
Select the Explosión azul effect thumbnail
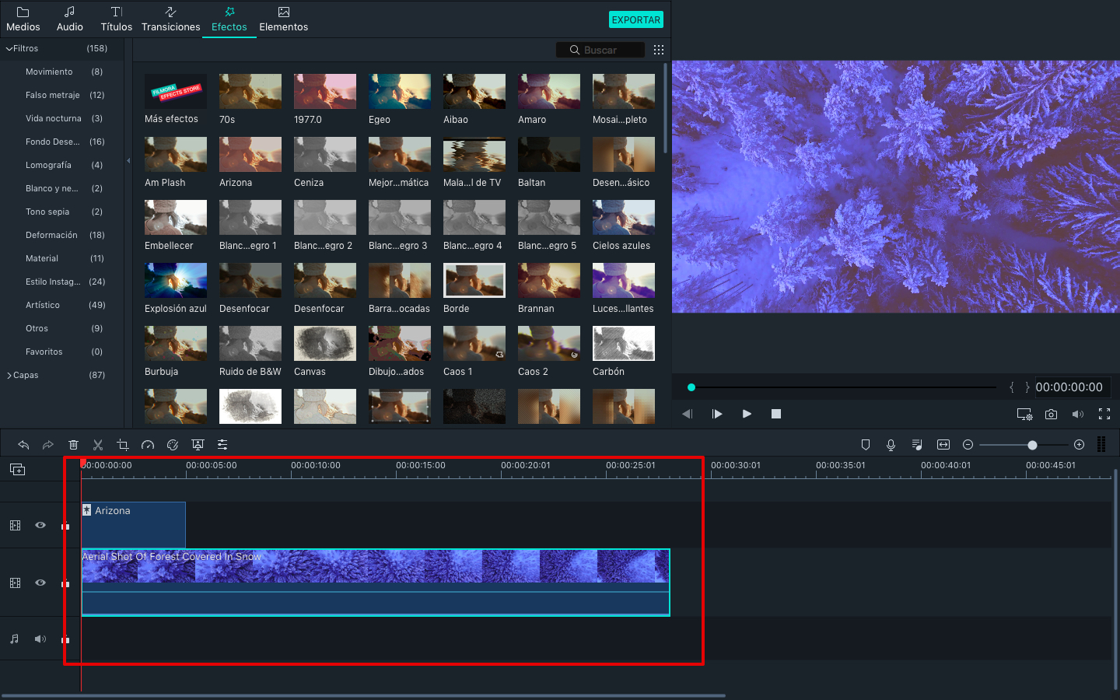176,280
